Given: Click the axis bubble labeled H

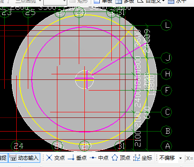Looking at the screenshot, I should 167,74.
